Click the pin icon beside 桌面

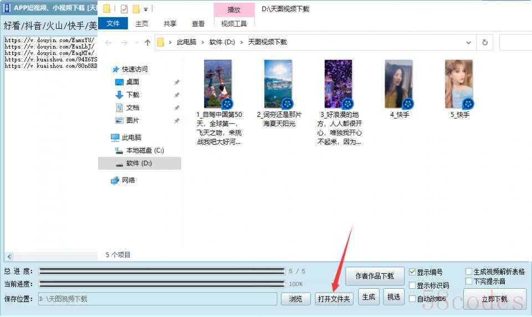tap(176, 82)
